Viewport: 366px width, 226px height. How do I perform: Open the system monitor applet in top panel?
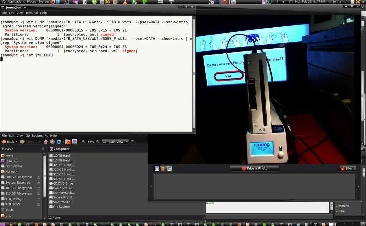point(269,2)
